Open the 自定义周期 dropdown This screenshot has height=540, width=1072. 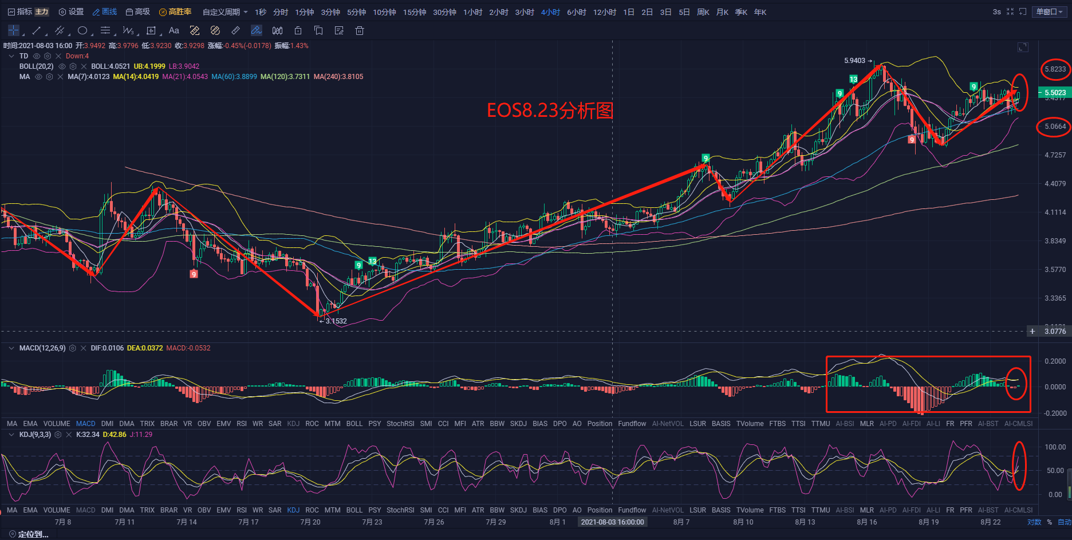(x=225, y=12)
